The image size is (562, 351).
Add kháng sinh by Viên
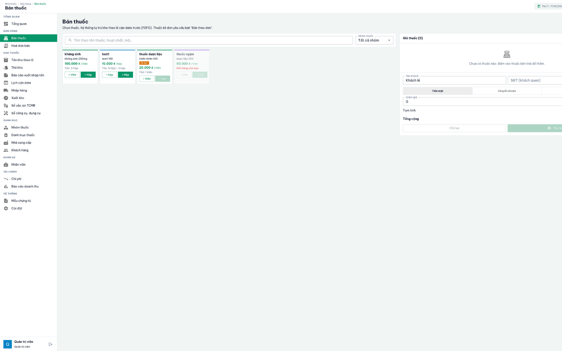click(72, 75)
